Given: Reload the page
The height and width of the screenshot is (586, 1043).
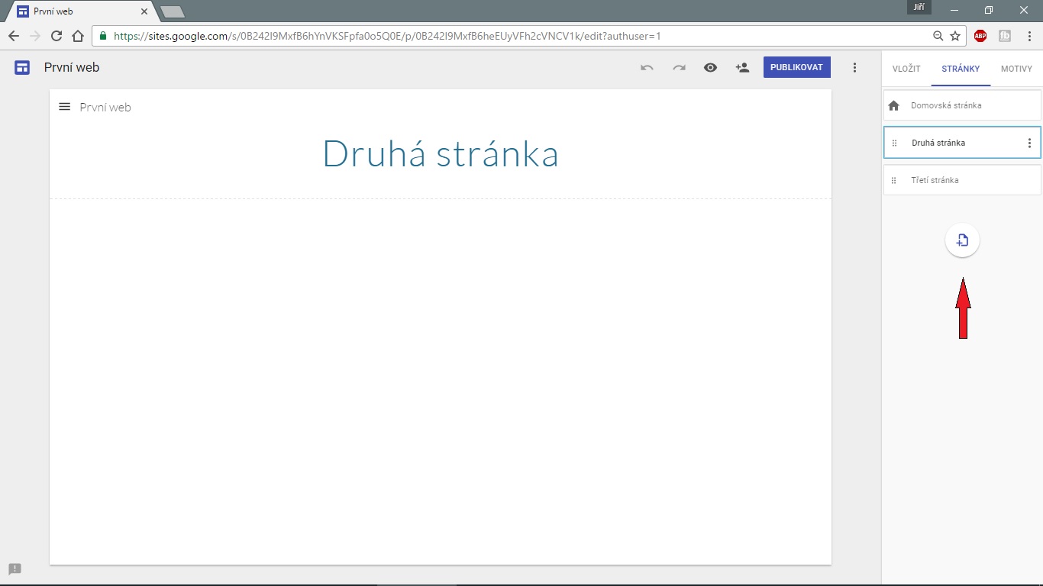Looking at the screenshot, I should point(56,36).
